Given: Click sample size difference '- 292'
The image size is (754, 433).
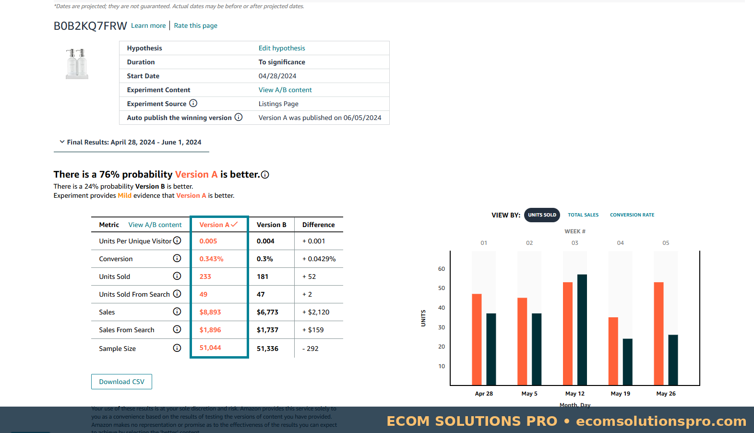Looking at the screenshot, I should point(311,349).
